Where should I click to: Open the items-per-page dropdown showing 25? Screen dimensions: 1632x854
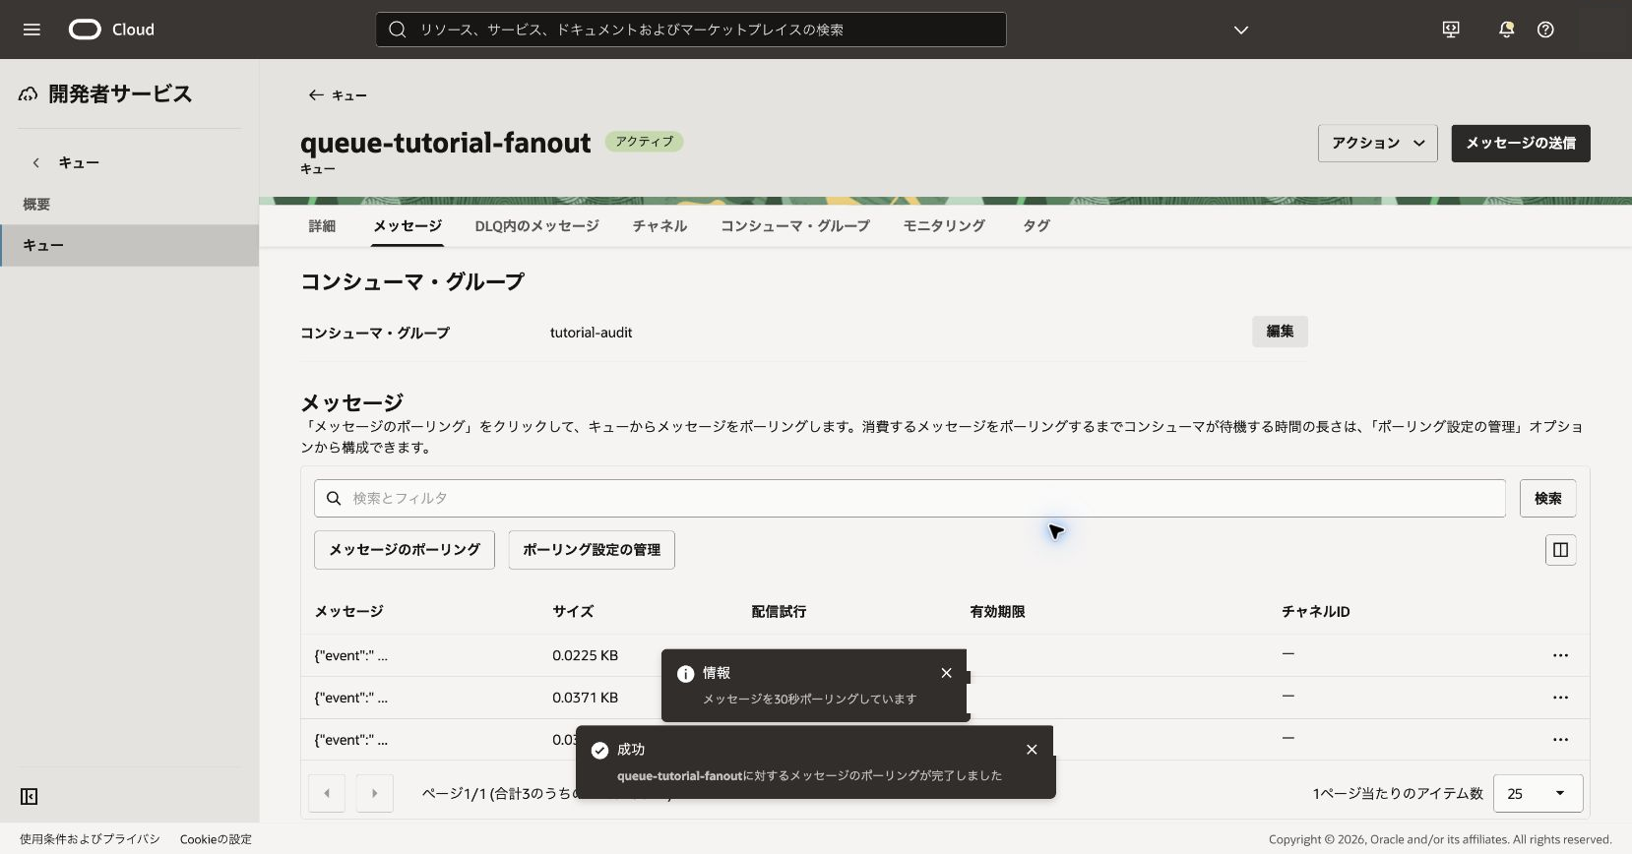1538,793
